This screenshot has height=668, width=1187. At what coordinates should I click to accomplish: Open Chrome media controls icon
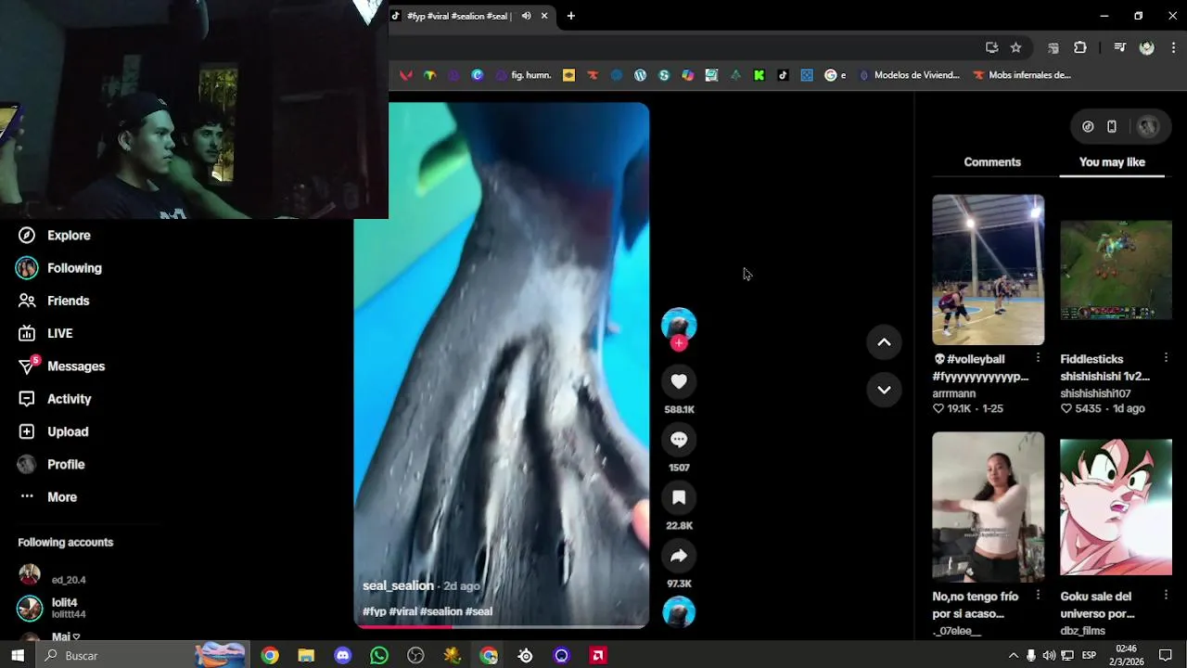[1119, 47]
